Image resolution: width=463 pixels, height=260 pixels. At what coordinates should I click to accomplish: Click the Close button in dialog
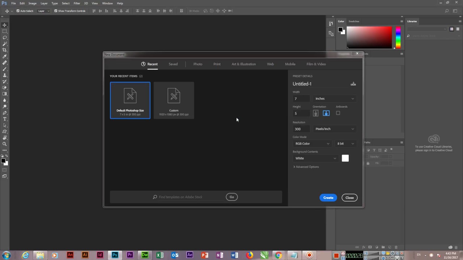click(349, 198)
